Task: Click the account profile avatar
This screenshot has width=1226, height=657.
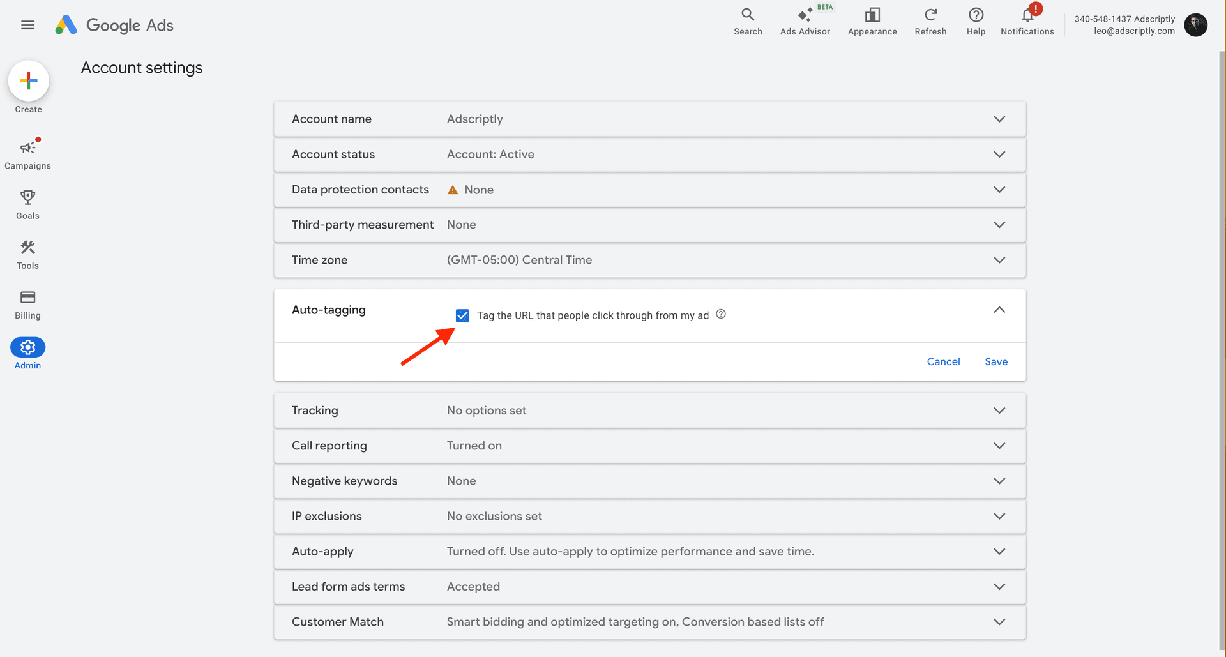Action: click(1195, 25)
